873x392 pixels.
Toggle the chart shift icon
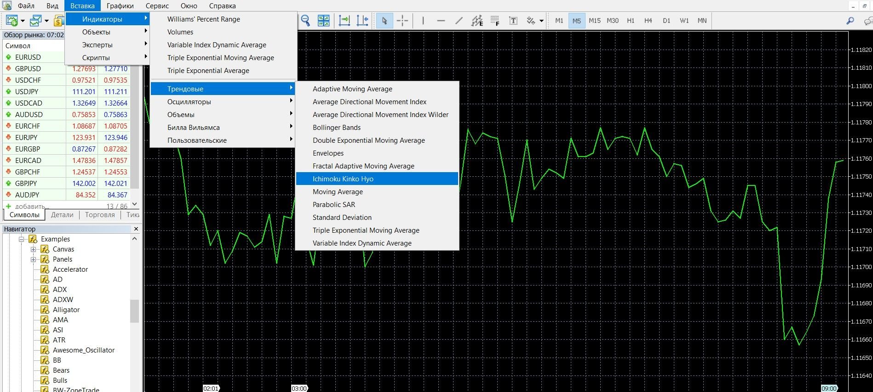[x=362, y=21]
